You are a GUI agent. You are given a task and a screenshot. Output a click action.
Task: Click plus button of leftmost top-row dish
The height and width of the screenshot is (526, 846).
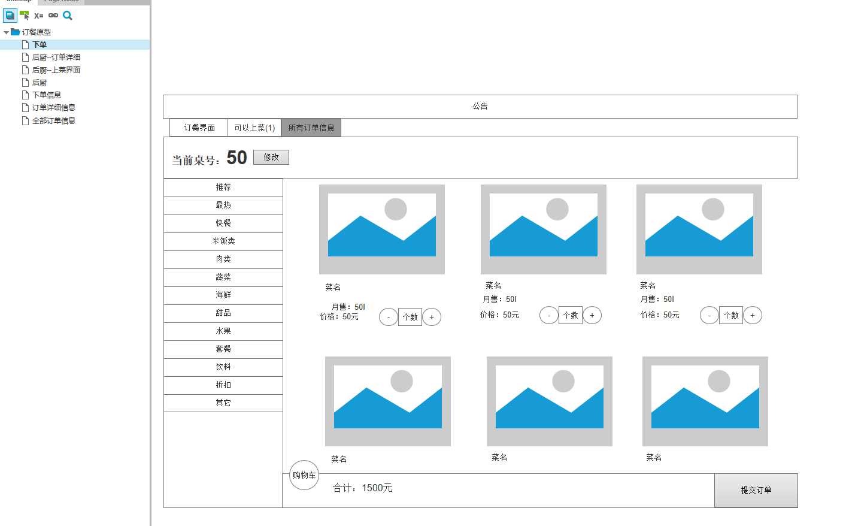pos(432,317)
